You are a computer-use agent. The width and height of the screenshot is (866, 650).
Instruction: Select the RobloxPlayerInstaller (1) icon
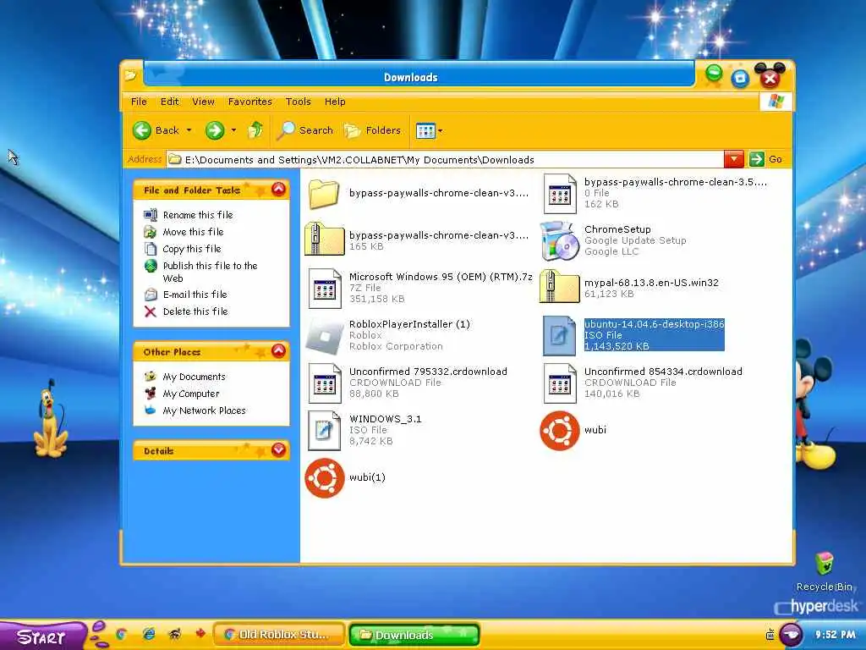click(325, 335)
